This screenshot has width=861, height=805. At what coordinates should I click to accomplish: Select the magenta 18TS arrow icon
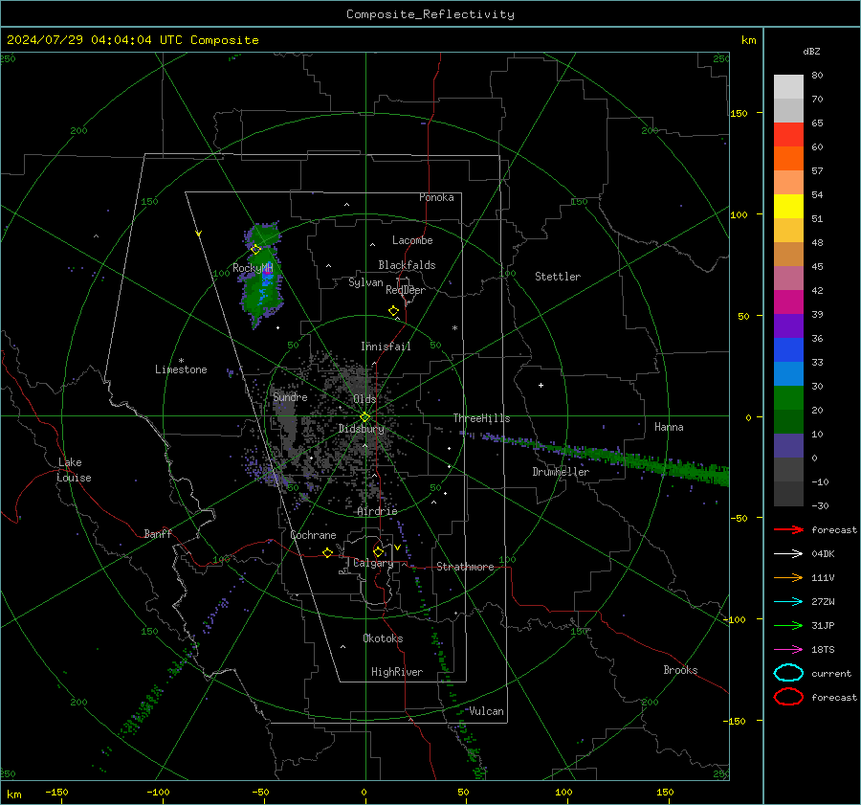(x=788, y=650)
